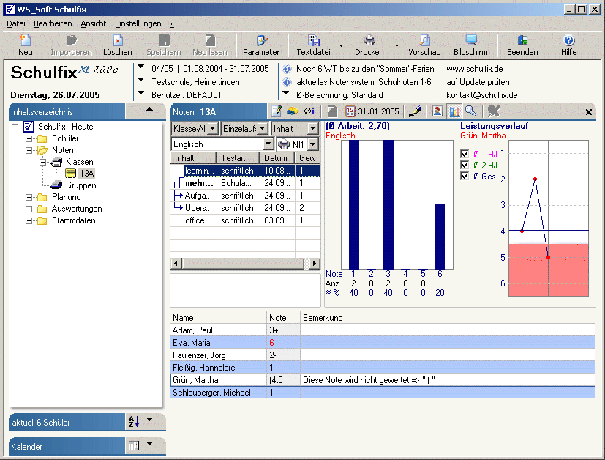This screenshot has height=460, width=605.
Task: Click the paintbrush icon in Noten bar
Action: (415, 111)
